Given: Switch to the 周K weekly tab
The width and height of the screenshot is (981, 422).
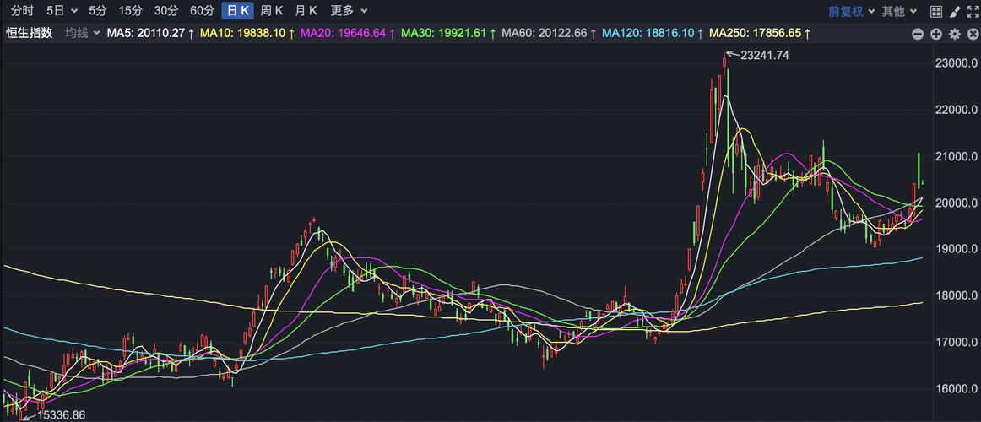Looking at the screenshot, I should coord(272,11).
